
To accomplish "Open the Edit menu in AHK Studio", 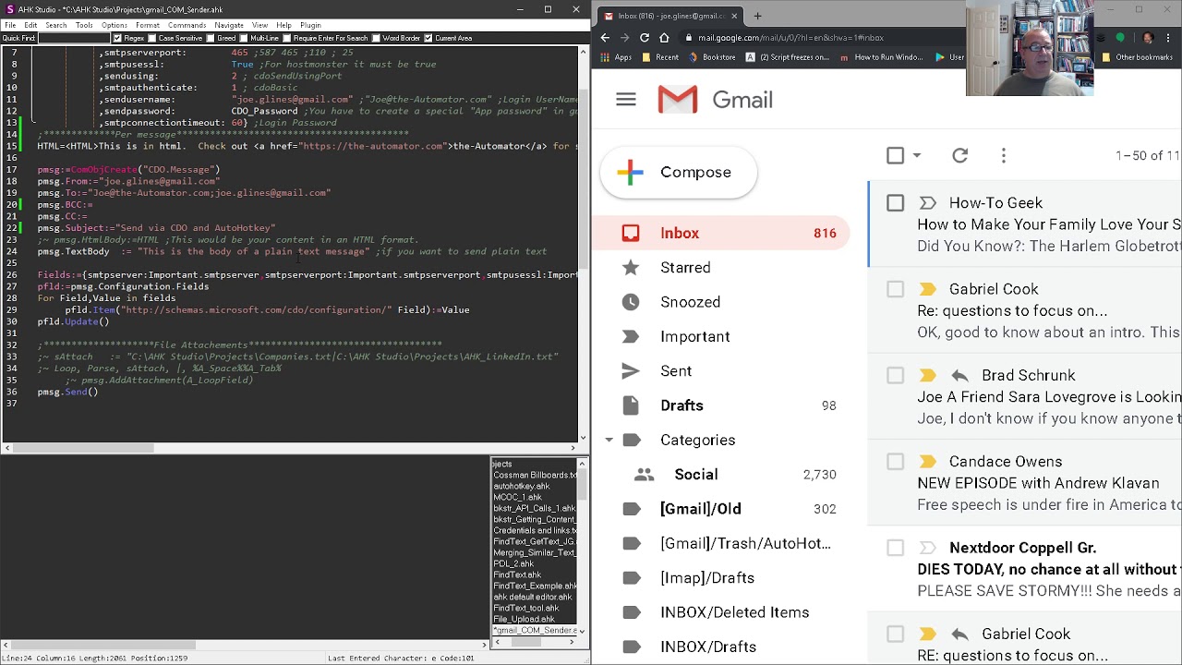I will [x=30, y=25].
